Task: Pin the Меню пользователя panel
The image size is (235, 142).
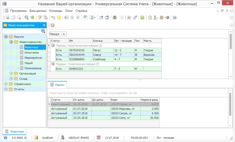Action: click(44, 25)
